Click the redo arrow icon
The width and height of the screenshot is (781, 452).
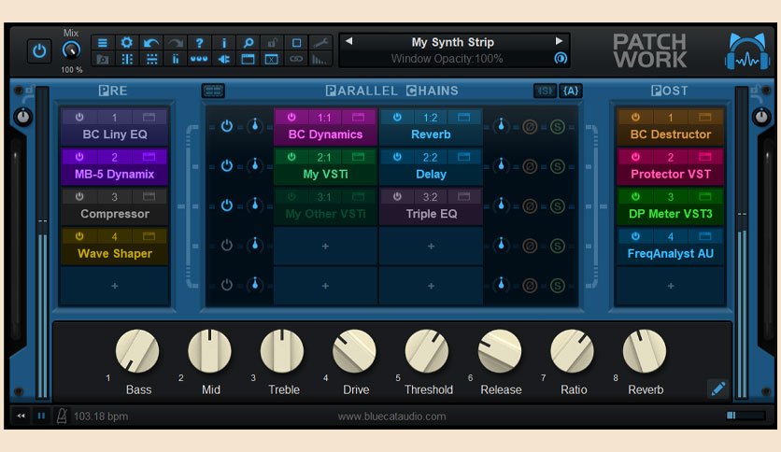pyautogui.click(x=176, y=43)
